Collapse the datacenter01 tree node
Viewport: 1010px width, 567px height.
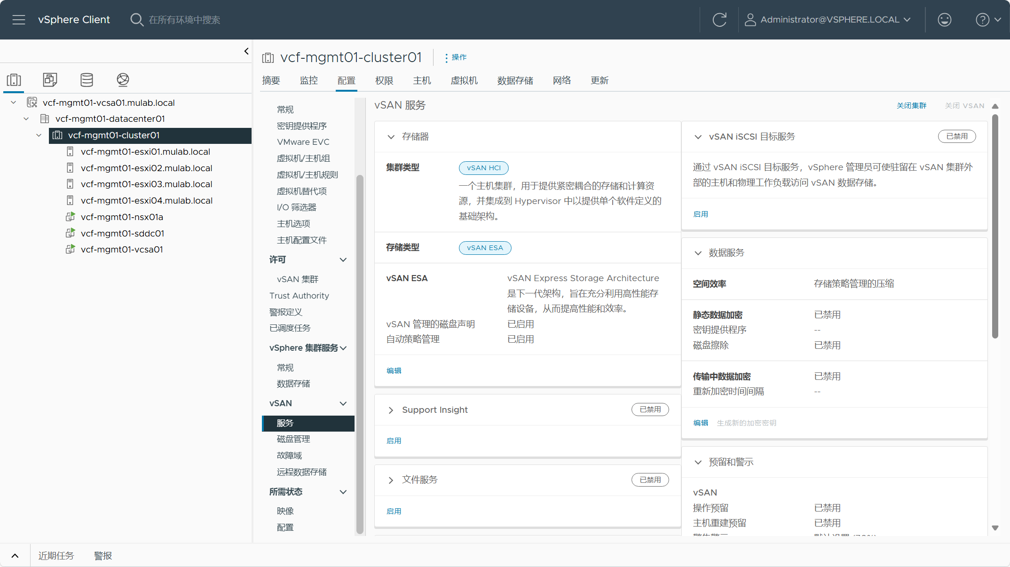pyautogui.click(x=26, y=118)
